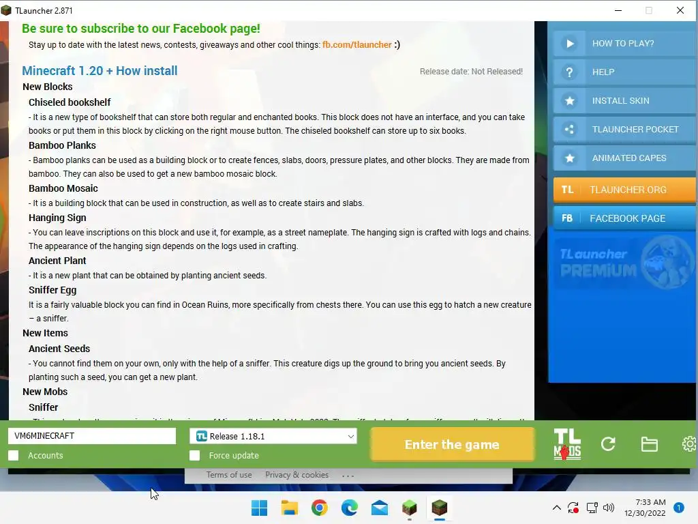Click the New Mobs heading

tap(45, 392)
